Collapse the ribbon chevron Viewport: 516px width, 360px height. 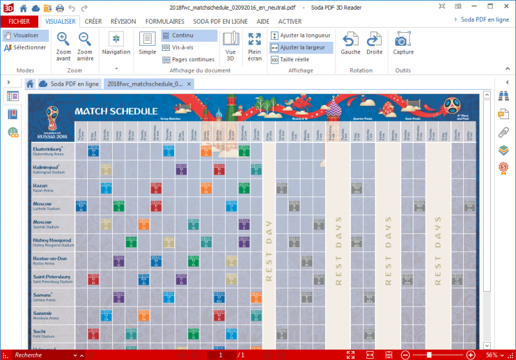[508, 69]
